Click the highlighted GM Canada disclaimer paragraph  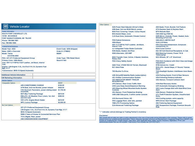point(146,120)
